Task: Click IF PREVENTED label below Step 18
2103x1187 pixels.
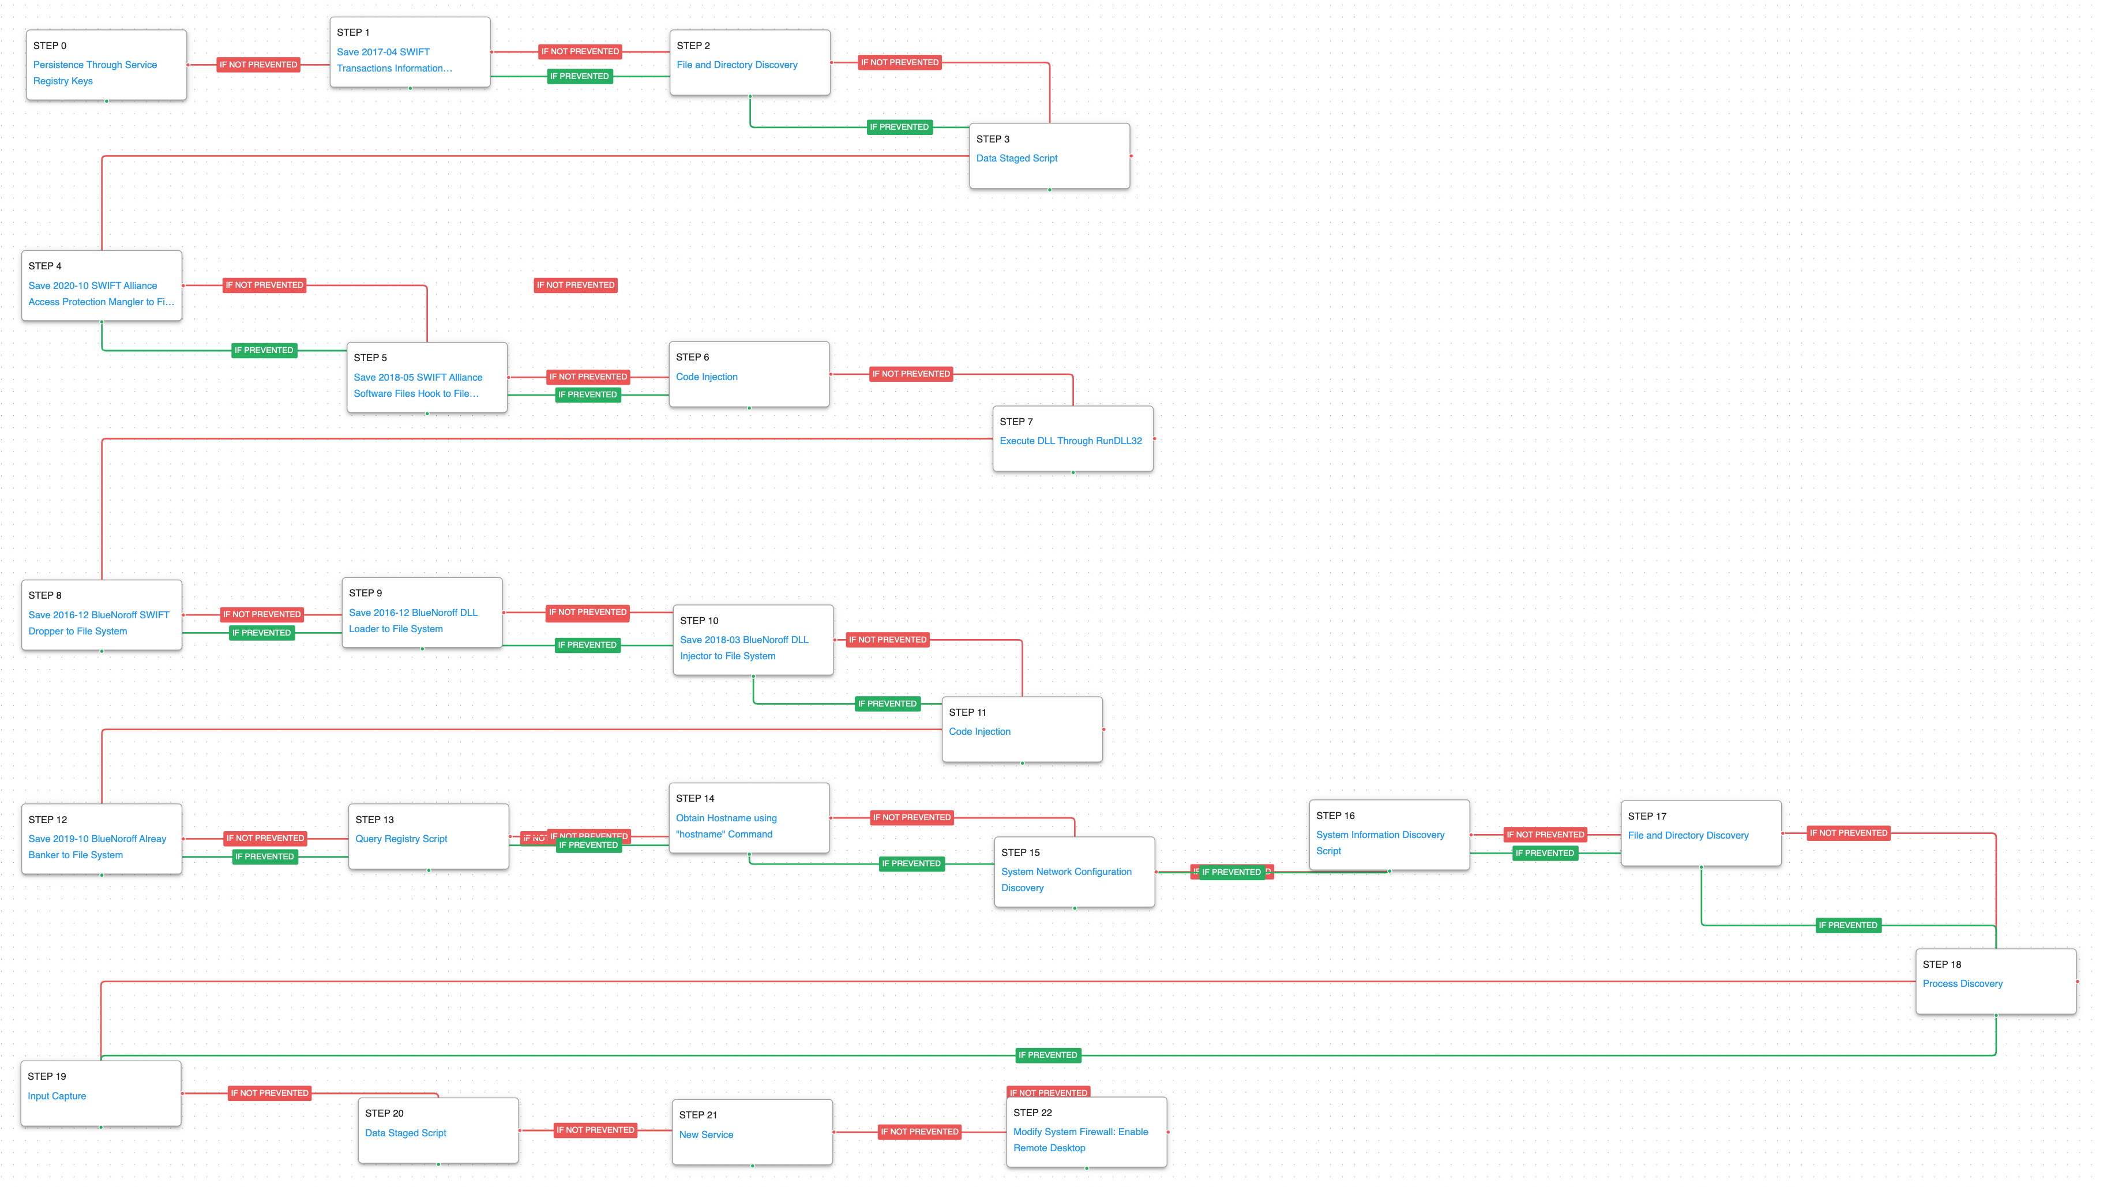Action: (1047, 1055)
